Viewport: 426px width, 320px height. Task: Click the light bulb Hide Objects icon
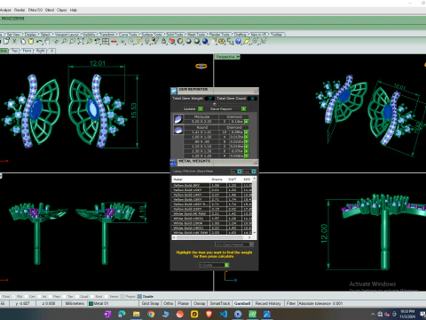tap(147, 42)
